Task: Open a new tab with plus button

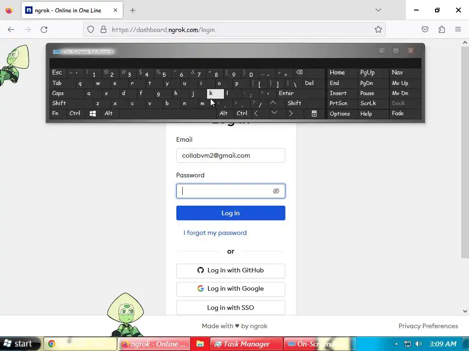Action: pos(132,11)
